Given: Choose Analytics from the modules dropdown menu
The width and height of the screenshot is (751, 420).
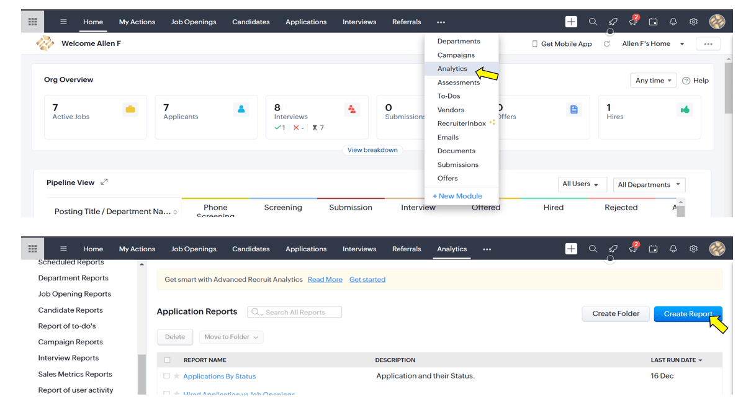Looking at the screenshot, I should point(452,69).
